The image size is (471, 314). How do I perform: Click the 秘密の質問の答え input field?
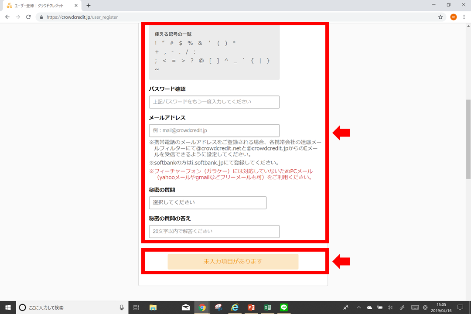(214, 232)
